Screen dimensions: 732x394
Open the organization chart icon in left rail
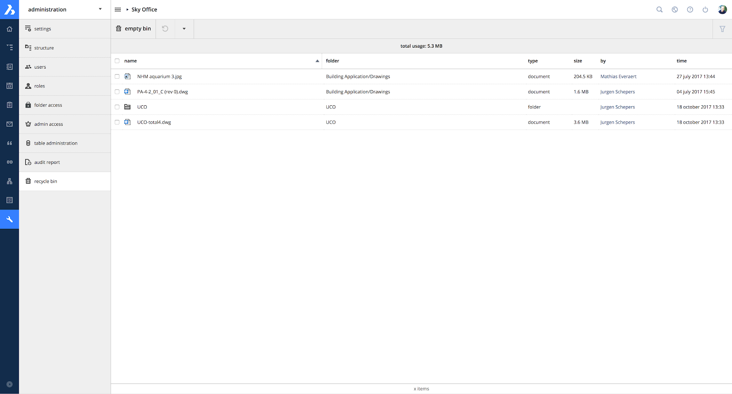(x=9, y=181)
